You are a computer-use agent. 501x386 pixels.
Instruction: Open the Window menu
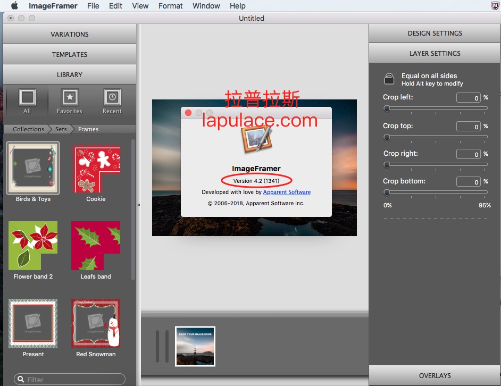coord(206,6)
